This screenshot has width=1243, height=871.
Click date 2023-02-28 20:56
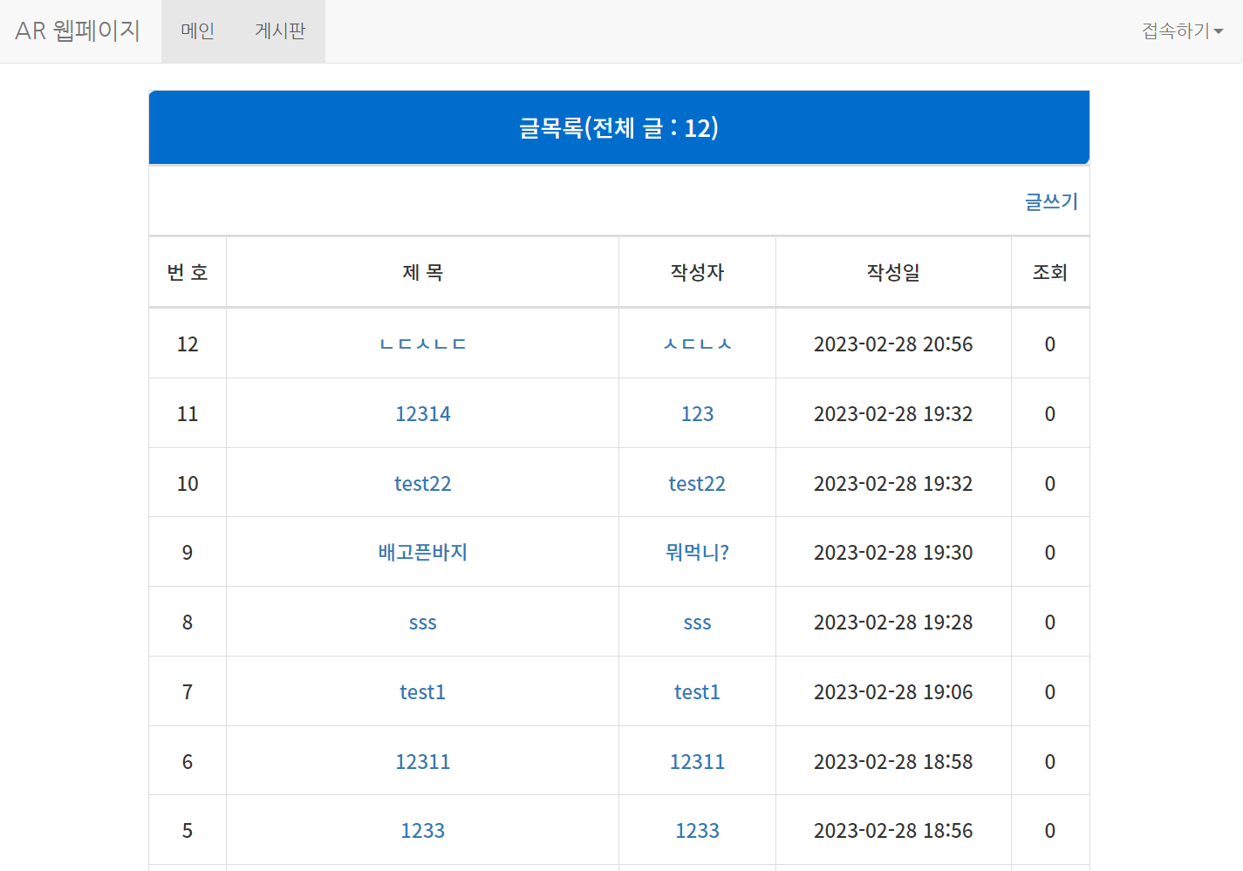(x=893, y=344)
